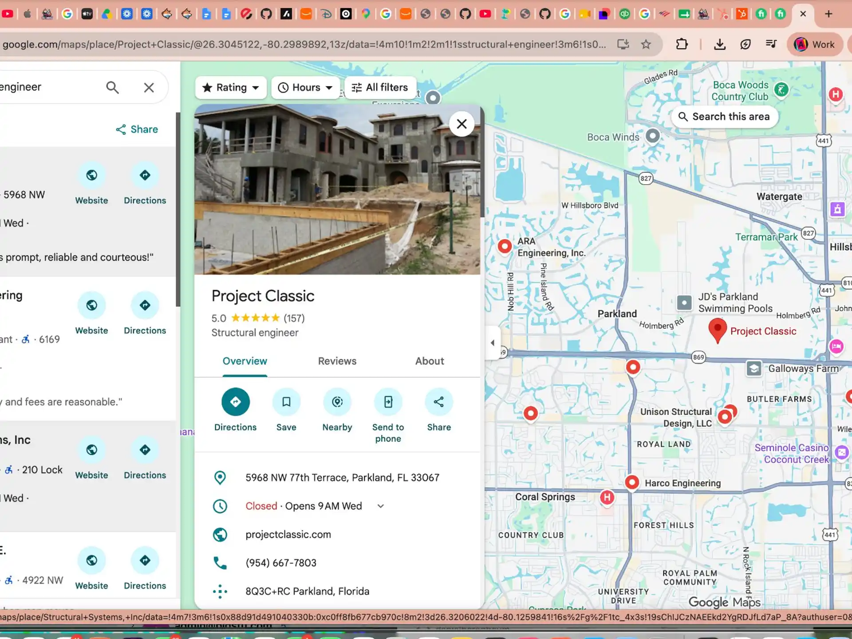Share the search results list

coord(137,129)
